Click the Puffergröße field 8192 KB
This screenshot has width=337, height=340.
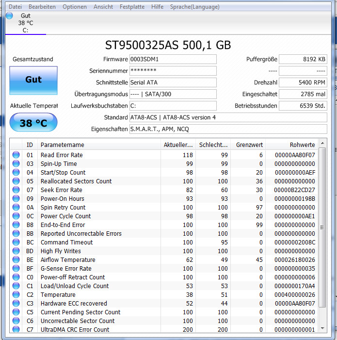pos(303,59)
